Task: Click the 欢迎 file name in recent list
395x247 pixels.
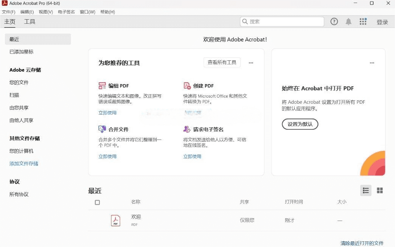Action: [x=136, y=216]
